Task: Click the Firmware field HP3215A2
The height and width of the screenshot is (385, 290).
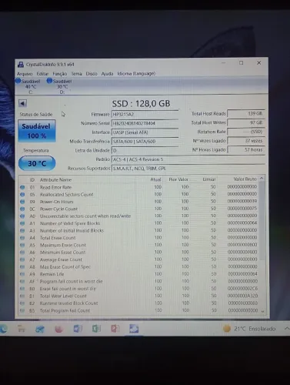Action: click(x=145, y=115)
